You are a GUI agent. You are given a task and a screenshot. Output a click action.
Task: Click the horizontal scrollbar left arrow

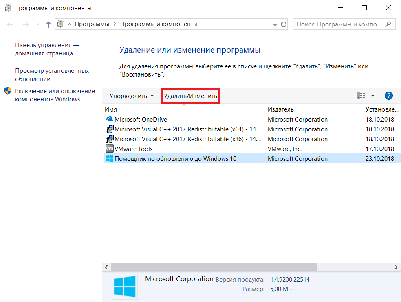tap(106, 267)
